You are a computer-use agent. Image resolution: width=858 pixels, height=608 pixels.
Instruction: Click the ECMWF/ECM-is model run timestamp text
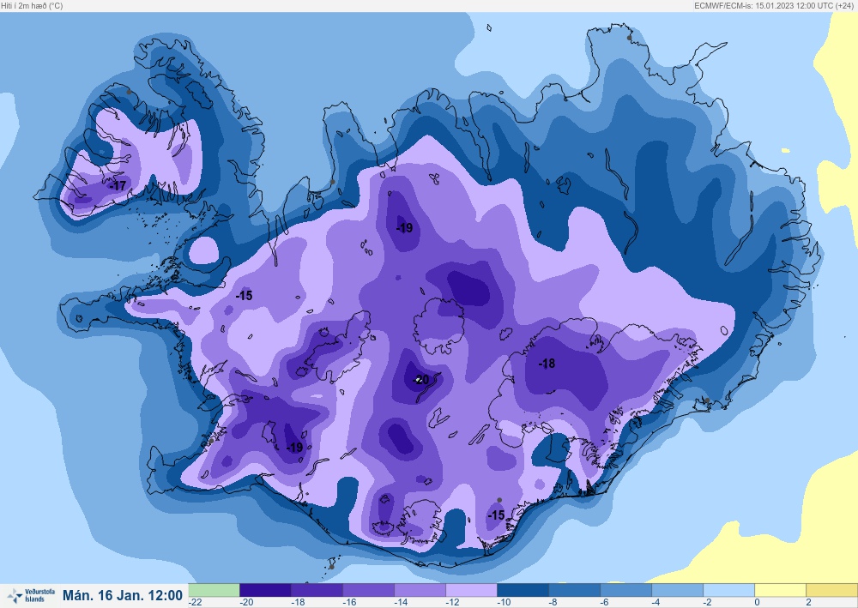[776, 5]
